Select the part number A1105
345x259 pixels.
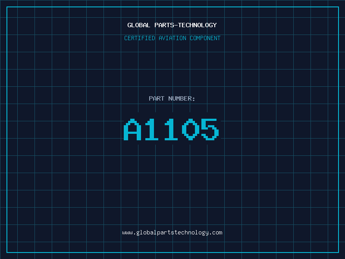point(171,129)
